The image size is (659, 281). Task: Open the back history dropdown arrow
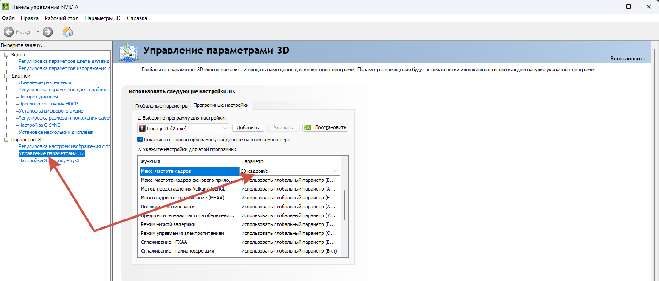click(x=38, y=32)
